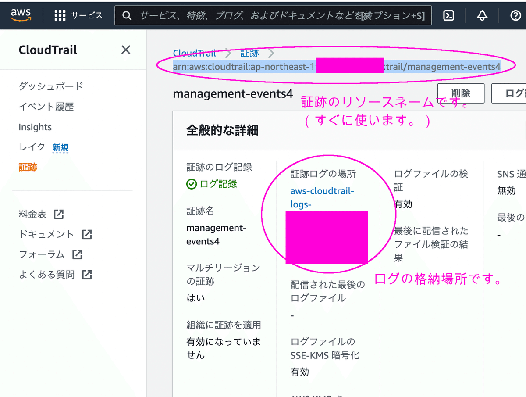
Task: Open レイク in sidebar
Action: [x=32, y=147]
